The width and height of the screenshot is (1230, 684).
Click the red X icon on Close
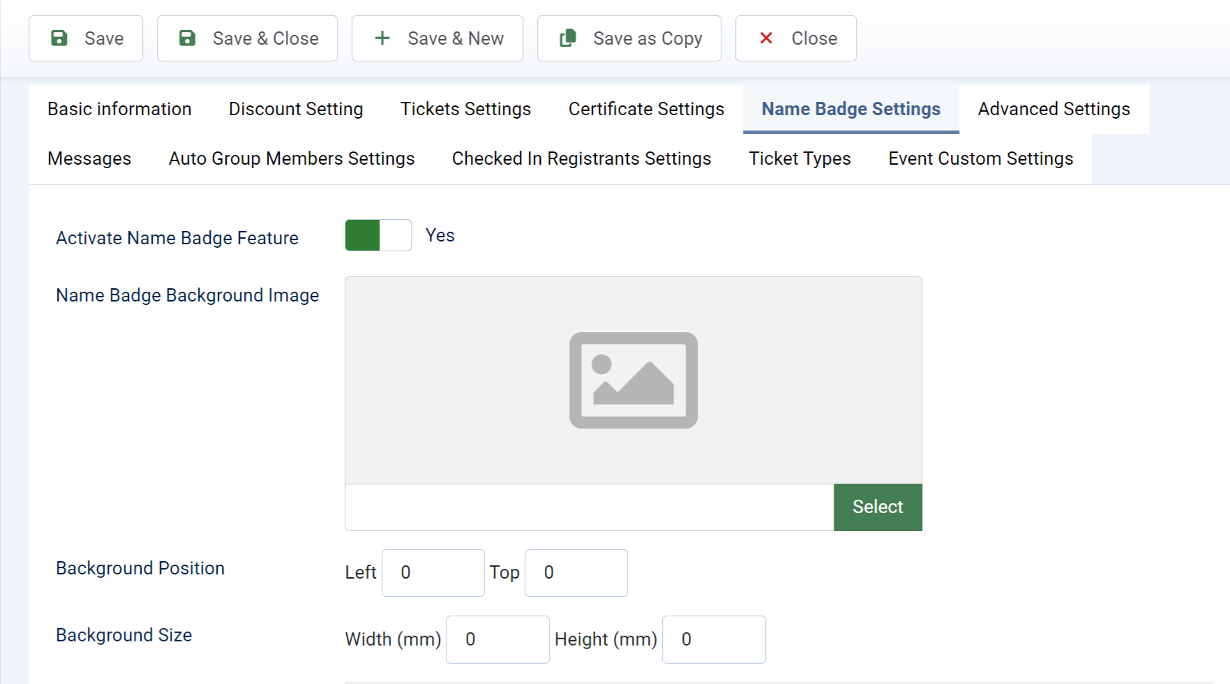[766, 38]
